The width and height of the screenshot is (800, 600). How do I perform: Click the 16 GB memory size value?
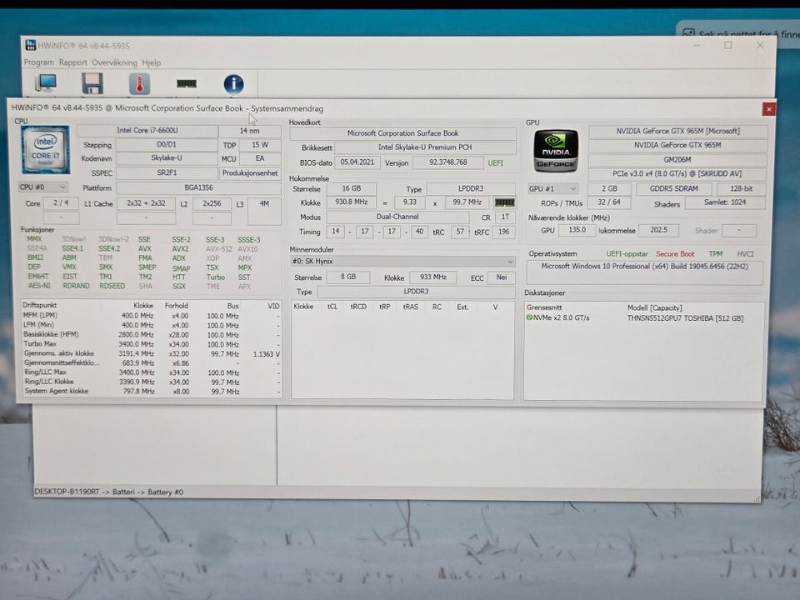351,188
